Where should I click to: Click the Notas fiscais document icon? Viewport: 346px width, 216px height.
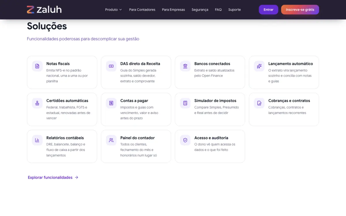(37, 66)
